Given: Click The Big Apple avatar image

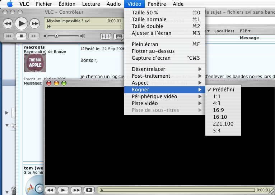Looking at the screenshot, I should pyautogui.click(x=35, y=63).
